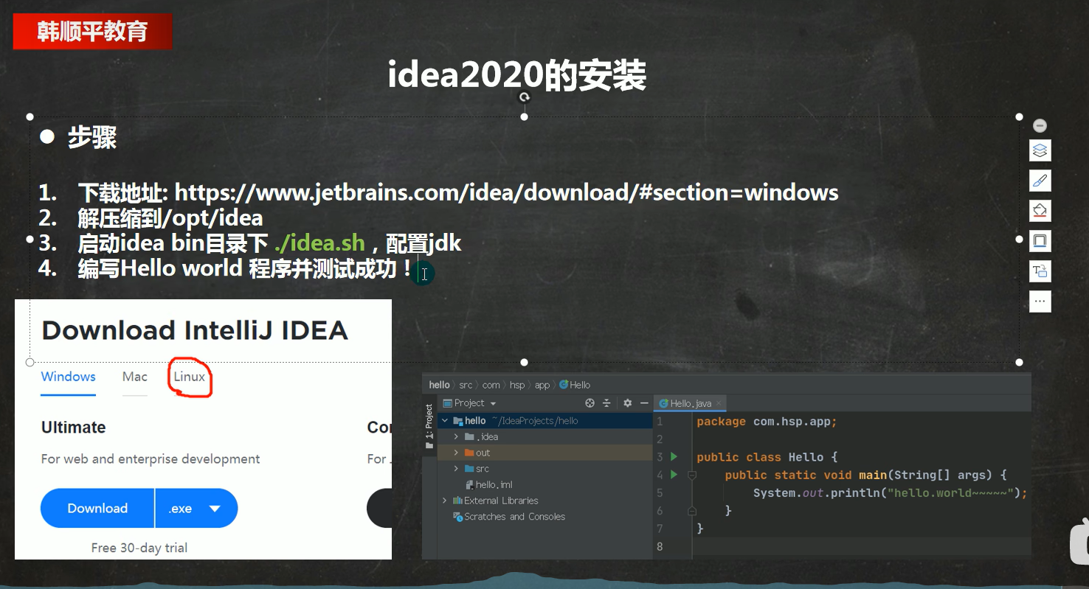This screenshot has height=589, width=1089.
Task: Select the hello.iml file row
Action: click(545, 485)
